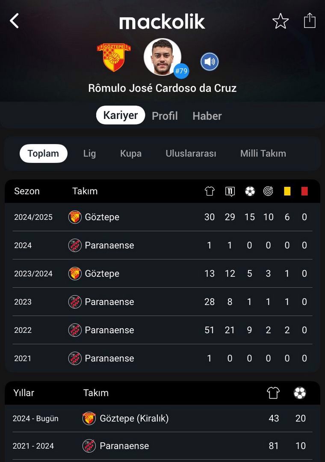Tap the yellow card column header

[287, 191]
